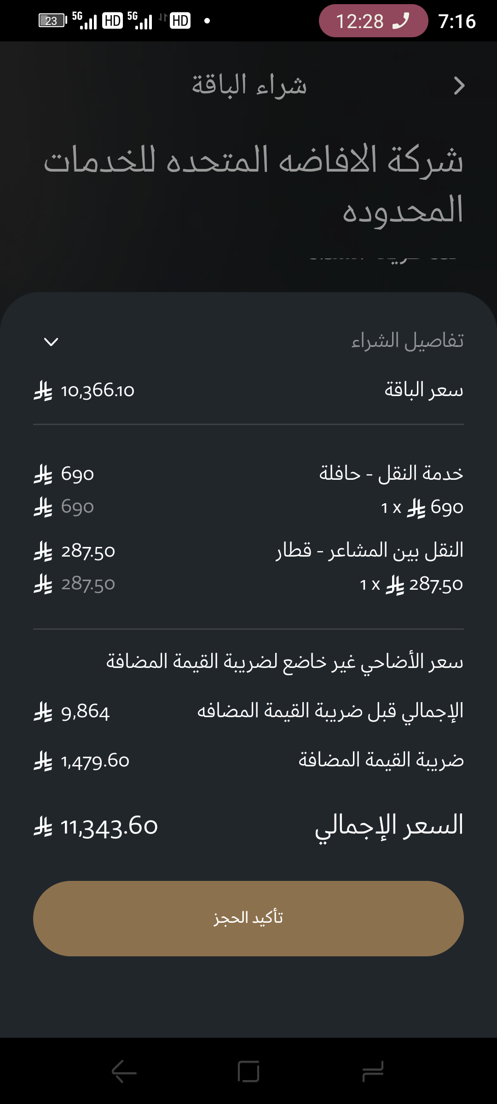Viewport: 497px width, 1104px height.
Task: Tap the purchase package page title
Action: [x=249, y=86]
